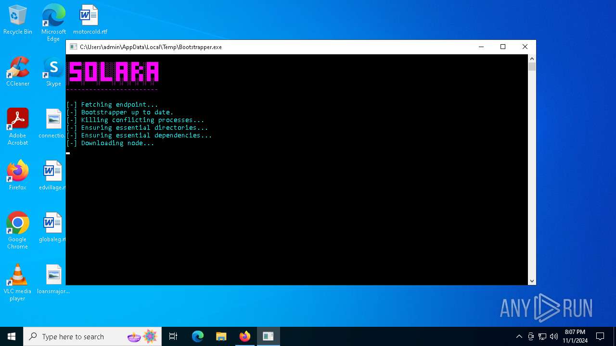Open Skype desktop shortcut
The width and height of the screenshot is (616, 346).
coord(53,72)
